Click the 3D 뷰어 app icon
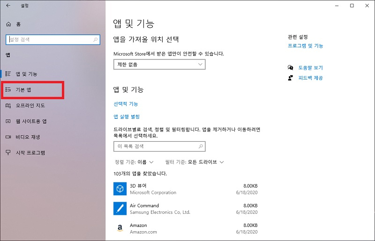 click(120, 189)
